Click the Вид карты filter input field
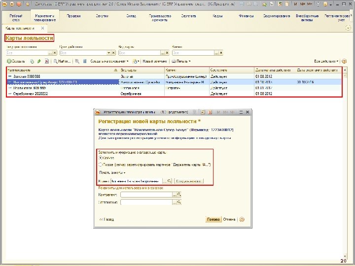The width and height of the screenshot is (355, 266). (140, 53)
